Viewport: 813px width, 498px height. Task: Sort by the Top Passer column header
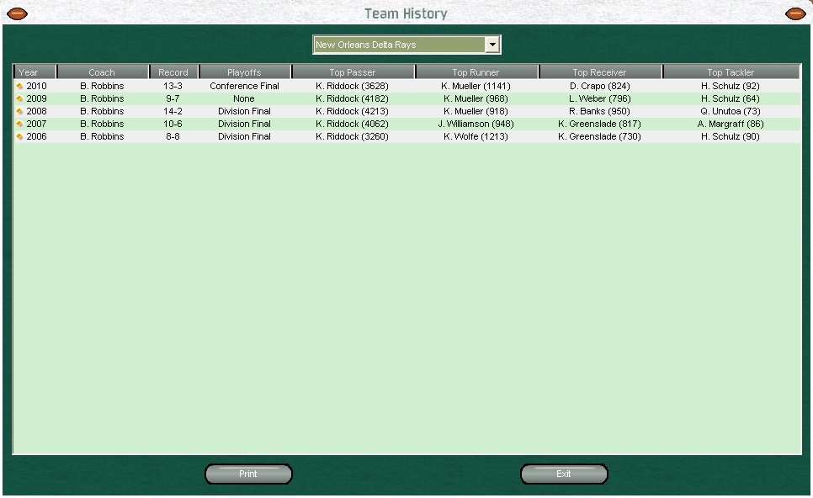coord(353,72)
